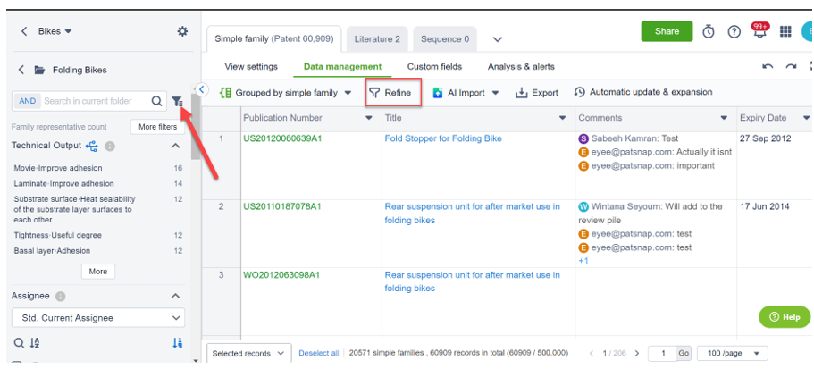Click the undo arrow icon
Image resolution: width=814 pixels, height=369 pixels.
(768, 67)
